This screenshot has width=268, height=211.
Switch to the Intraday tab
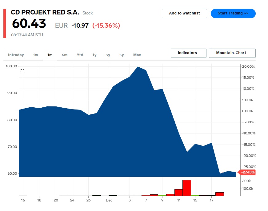click(x=16, y=55)
